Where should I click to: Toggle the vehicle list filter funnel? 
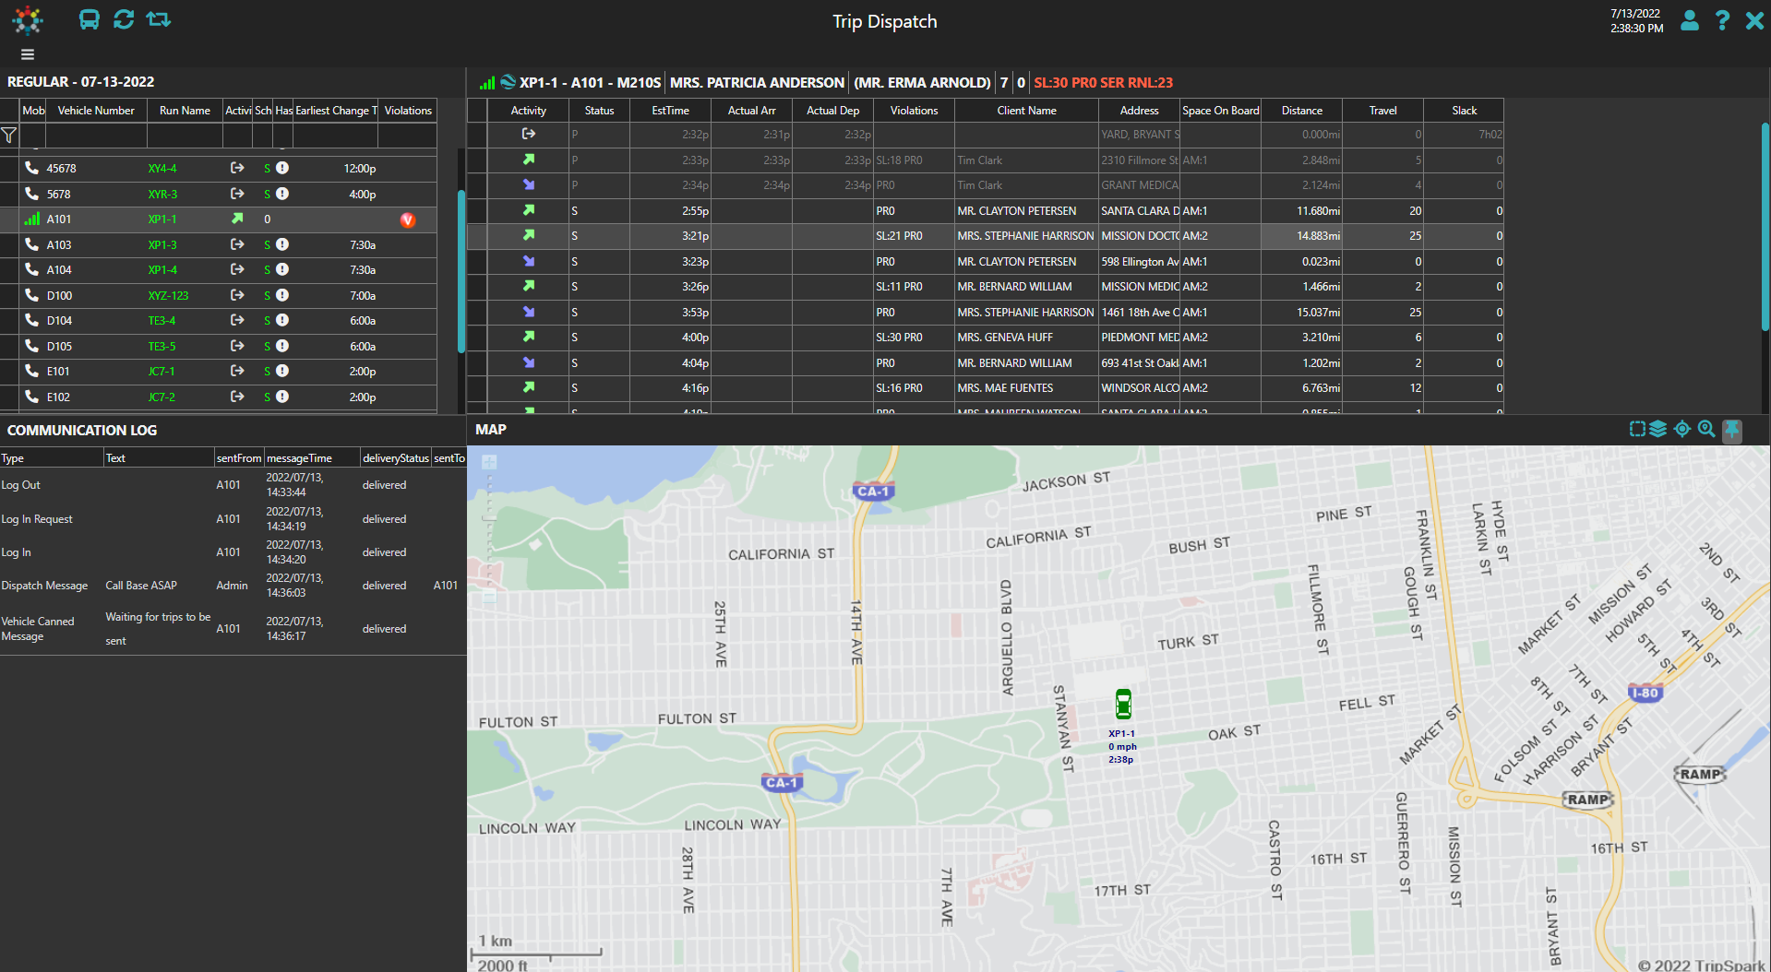click(9, 136)
